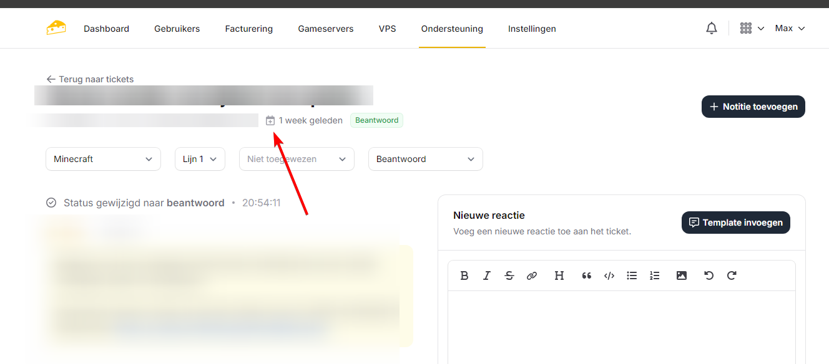Click the Notitie toevoegen button
Image resolution: width=829 pixels, height=364 pixels.
click(x=753, y=107)
